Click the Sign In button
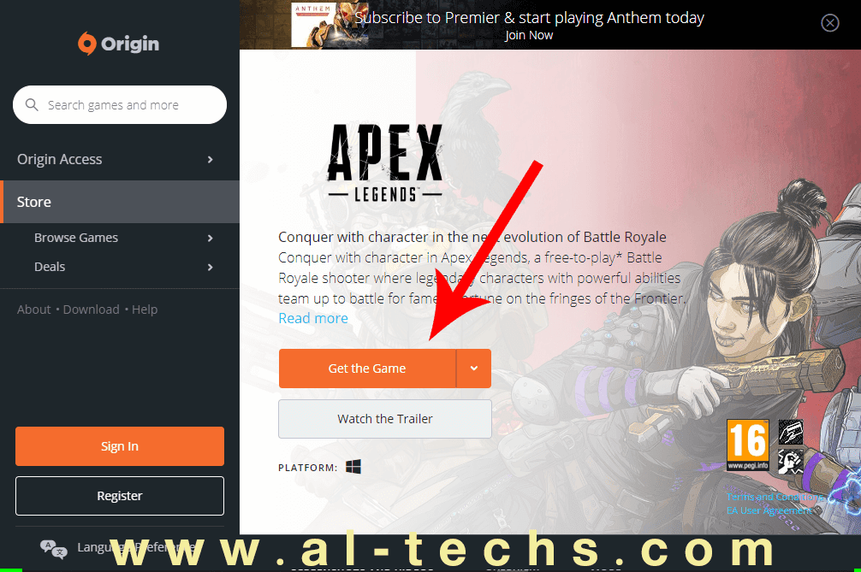This screenshot has height=572, width=861. click(x=120, y=446)
